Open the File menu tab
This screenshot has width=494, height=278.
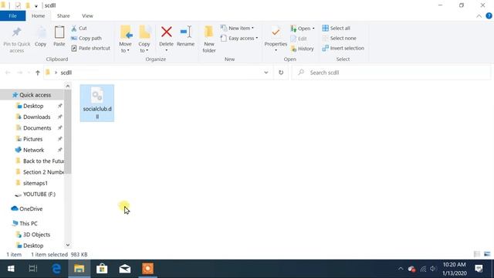[12, 15]
